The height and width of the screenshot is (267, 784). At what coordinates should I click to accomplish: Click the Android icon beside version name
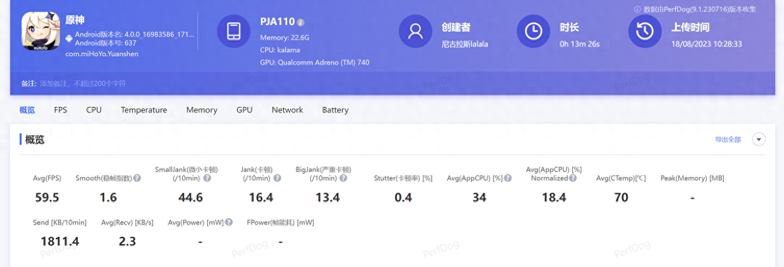pyautogui.click(x=69, y=38)
